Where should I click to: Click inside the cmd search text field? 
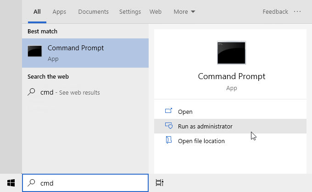92,183
